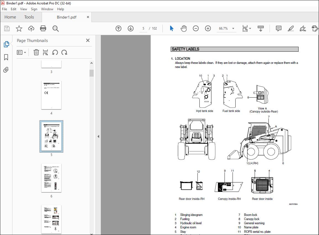Click the 'General warning' list entry

tap(254, 223)
